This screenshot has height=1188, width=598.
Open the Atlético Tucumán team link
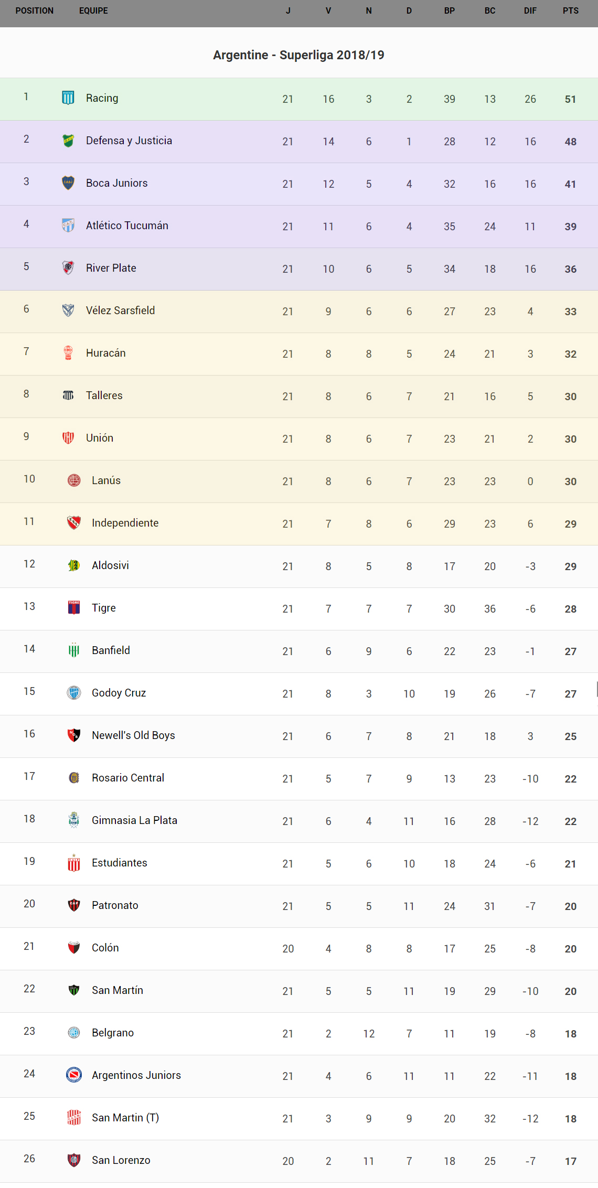pos(127,226)
